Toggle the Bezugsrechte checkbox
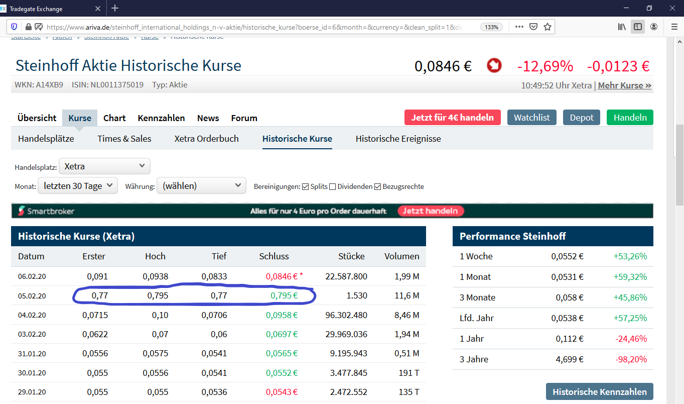The height and width of the screenshot is (404, 684). (377, 187)
